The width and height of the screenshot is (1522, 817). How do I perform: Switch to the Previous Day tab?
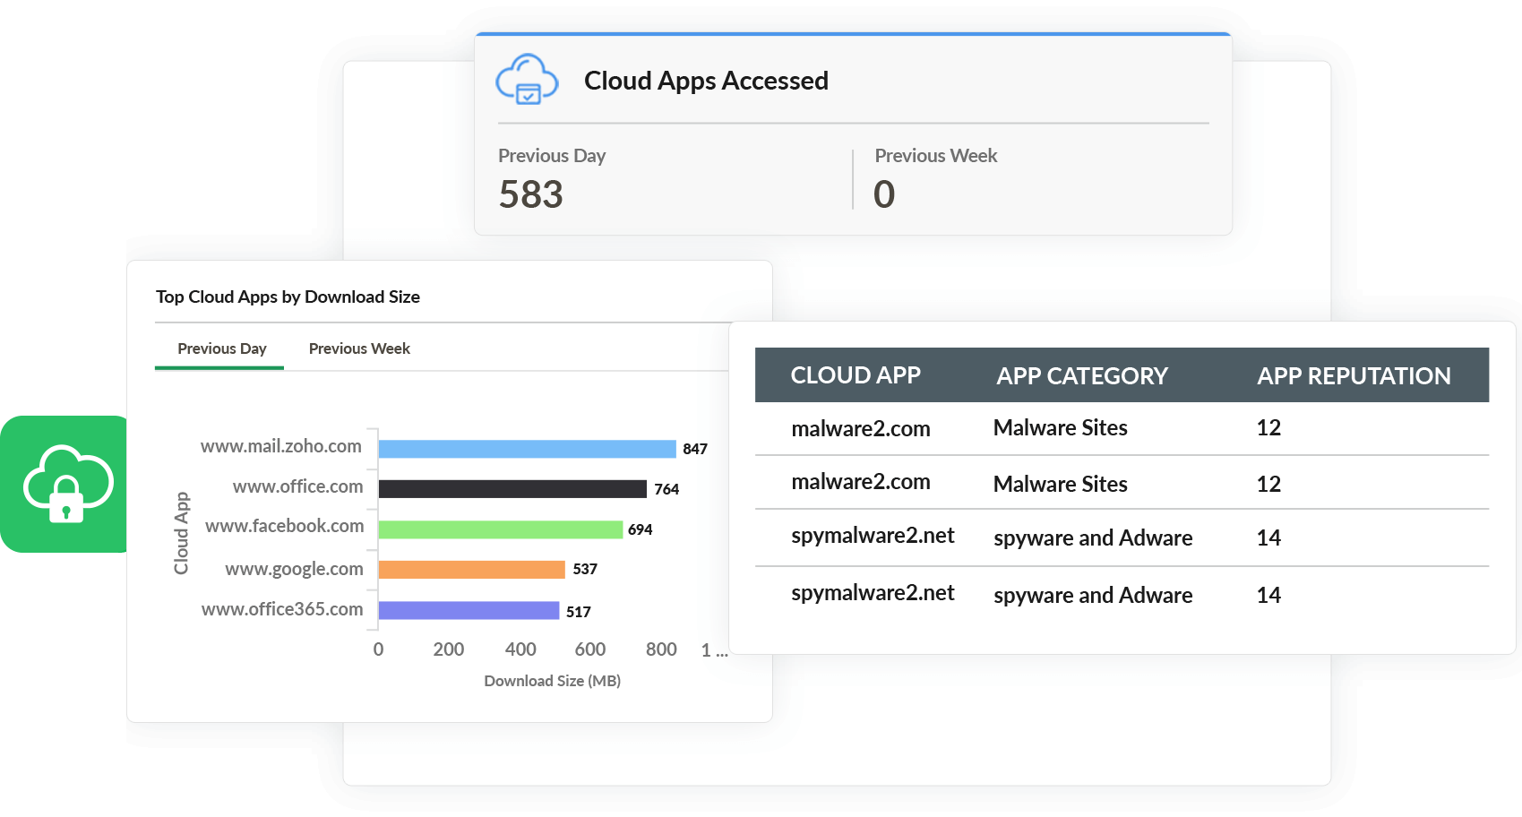(220, 348)
